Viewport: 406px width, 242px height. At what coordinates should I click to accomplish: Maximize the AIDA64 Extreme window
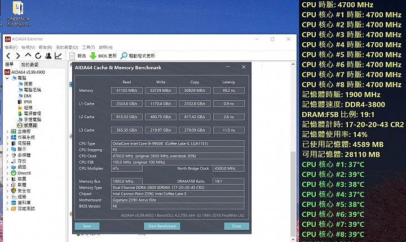[x=272, y=39]
